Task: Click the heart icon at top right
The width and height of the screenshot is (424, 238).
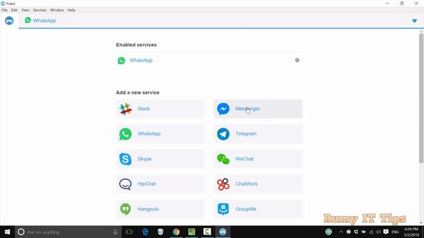Action: [414, 20]
